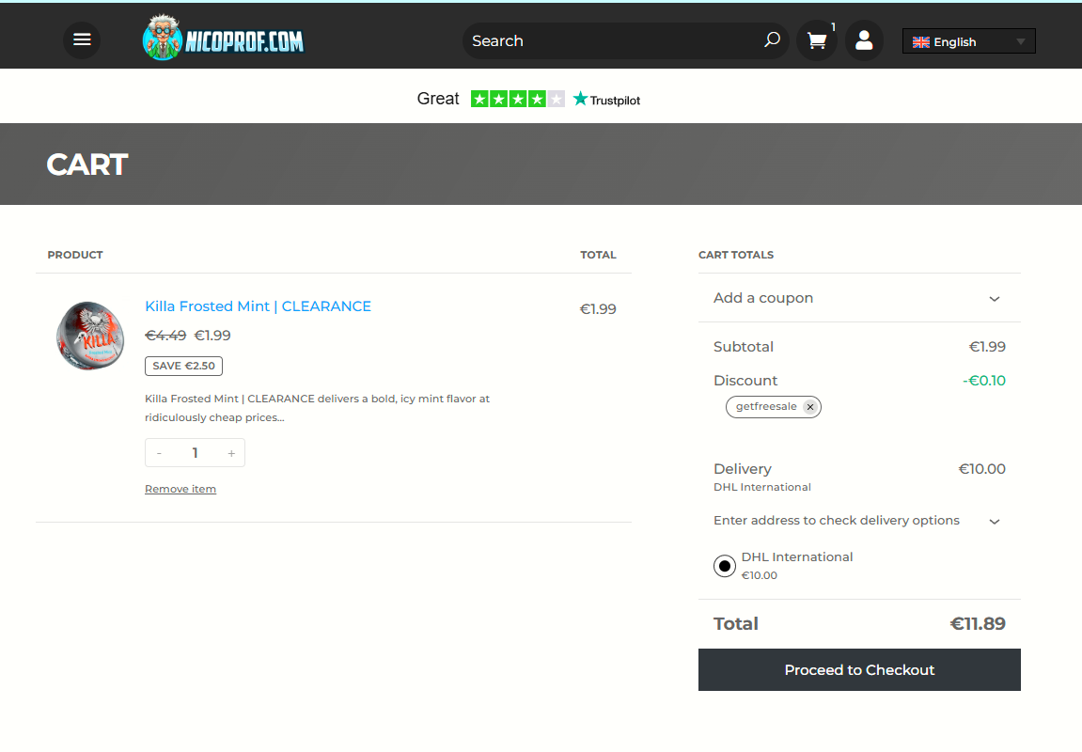Open the Trustpilot rating widget

pyautogui.click(x=528, y=100)
